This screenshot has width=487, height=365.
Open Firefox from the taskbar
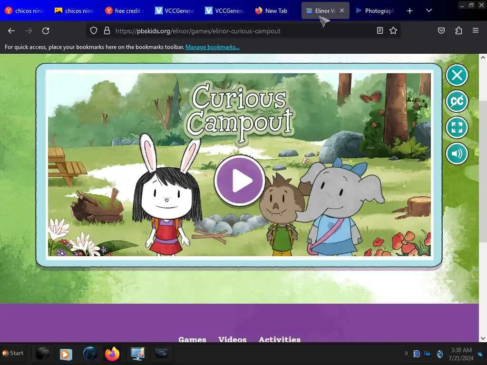click(x=112, y=354)
